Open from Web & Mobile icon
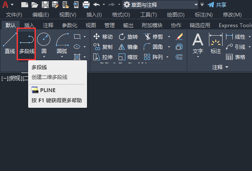Image resolution: width=252 pixels, height=171 pixels. pos(66,5)
